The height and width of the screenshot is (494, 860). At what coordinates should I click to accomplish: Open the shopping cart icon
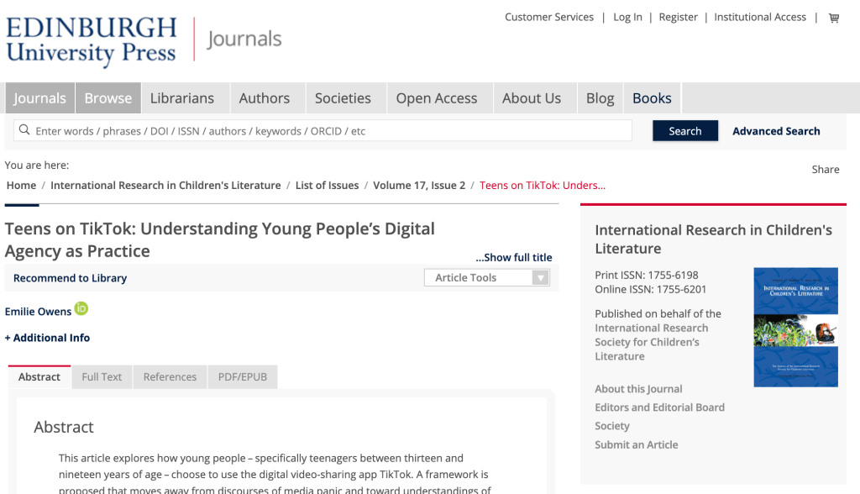click(833, 18)
